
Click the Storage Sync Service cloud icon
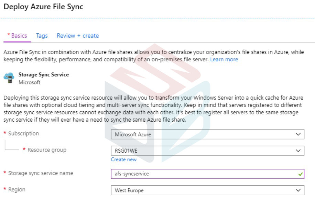pyautogui.click(x=9, y=78)
